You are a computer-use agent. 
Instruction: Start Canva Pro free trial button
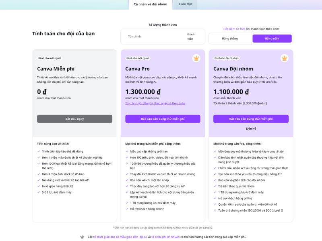coord(163,119)
